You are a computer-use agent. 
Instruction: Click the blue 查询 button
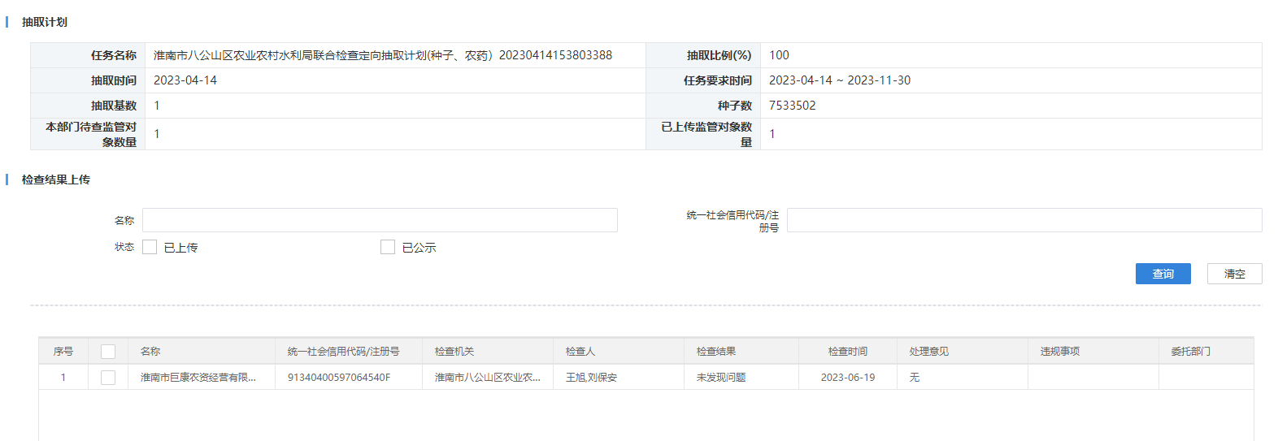pos(1163,274)
